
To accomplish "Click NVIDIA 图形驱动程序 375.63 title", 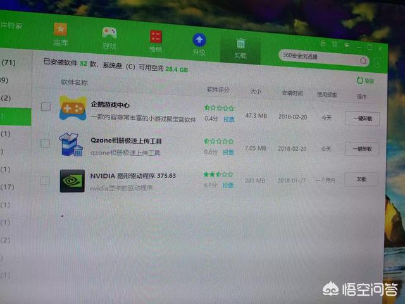I will click(133, 176).
